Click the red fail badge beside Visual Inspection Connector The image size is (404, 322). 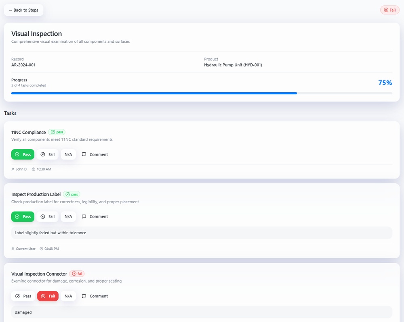point(77,274)
